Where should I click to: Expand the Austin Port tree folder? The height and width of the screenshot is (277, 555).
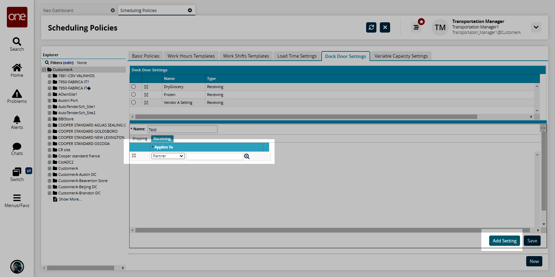click(50, 100)
